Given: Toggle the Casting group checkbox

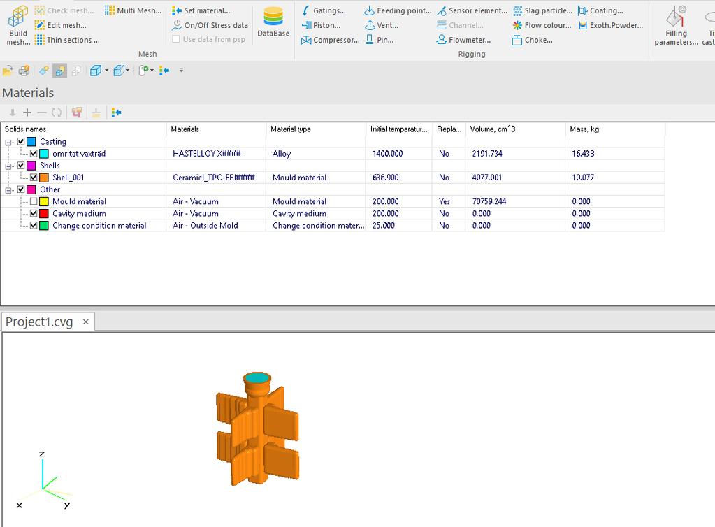Looking at the screenshot, I should pyautogui.click(x=21, y=141).
